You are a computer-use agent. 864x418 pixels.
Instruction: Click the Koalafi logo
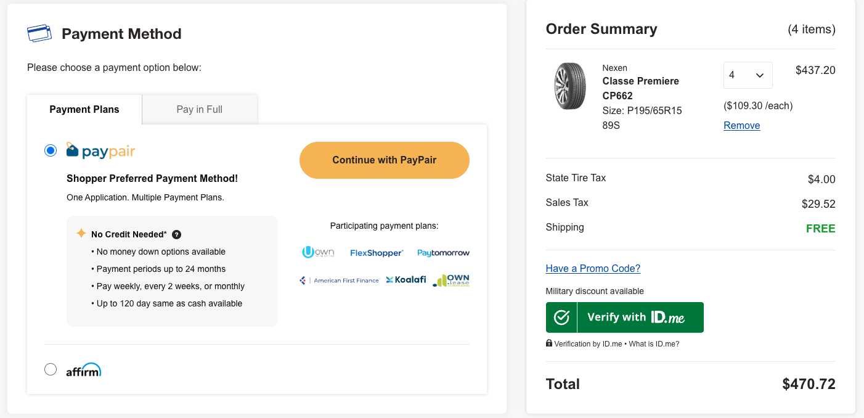click(x=406, y=280)
